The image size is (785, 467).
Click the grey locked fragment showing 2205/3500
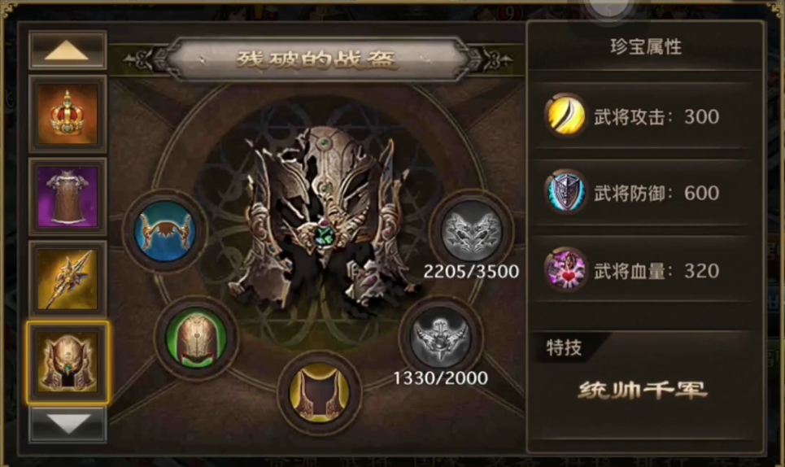coord(471,231)
